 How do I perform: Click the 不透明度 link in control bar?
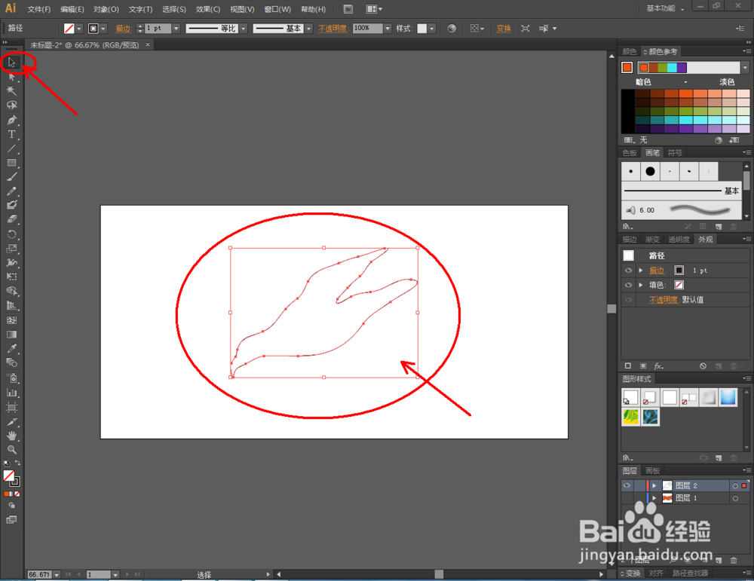333,29
